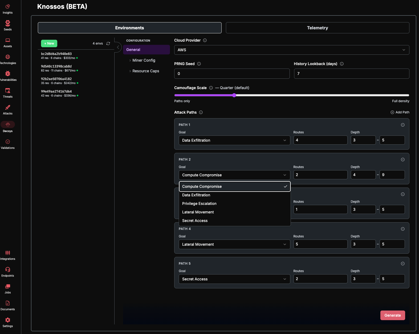Open the Documents sidebar icon
The image size is (419, 334).
point(8,303)
